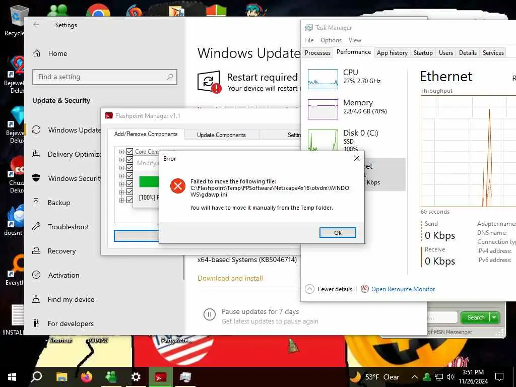Click the Restart required status icon
Screen dimensions: 516x387
[209, 82]
